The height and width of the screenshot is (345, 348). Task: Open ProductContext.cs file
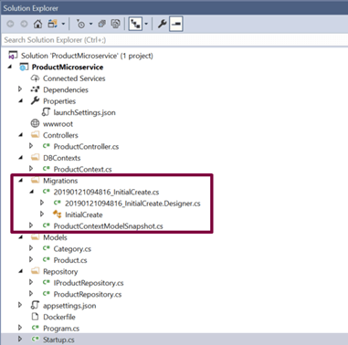(82, 169)
